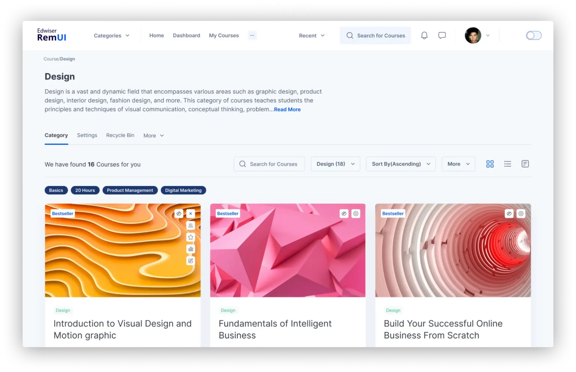Hide the Fundamentals of Intelligent Business course
This screenshot has height=372, width=576.
pyautogui.click(x=344, y=213)
